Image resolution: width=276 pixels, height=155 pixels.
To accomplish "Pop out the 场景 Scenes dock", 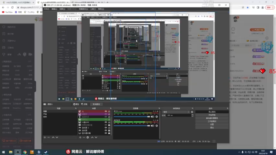I will [76, 108].
